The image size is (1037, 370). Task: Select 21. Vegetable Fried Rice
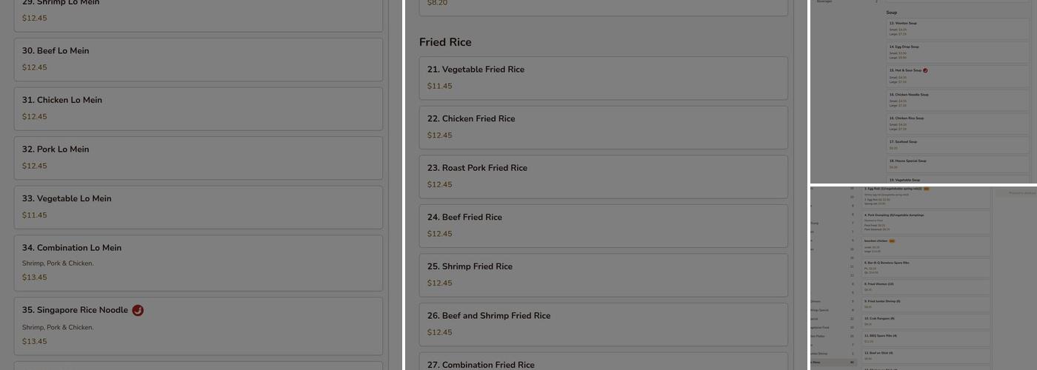click(x=603, y=78)
